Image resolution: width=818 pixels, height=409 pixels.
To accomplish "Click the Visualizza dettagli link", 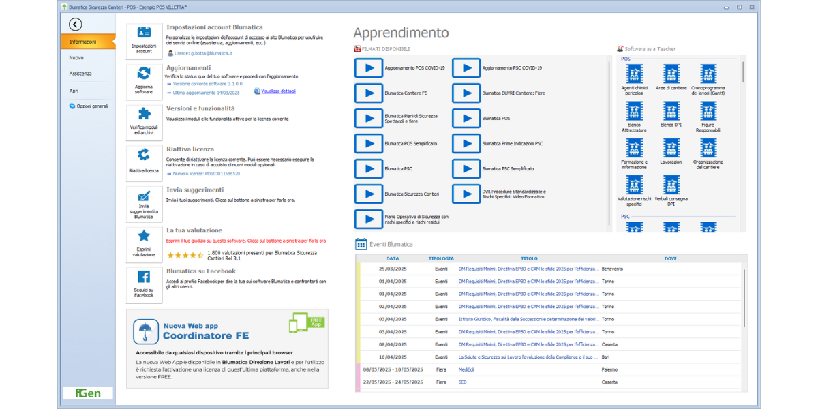I will point(278,91).
